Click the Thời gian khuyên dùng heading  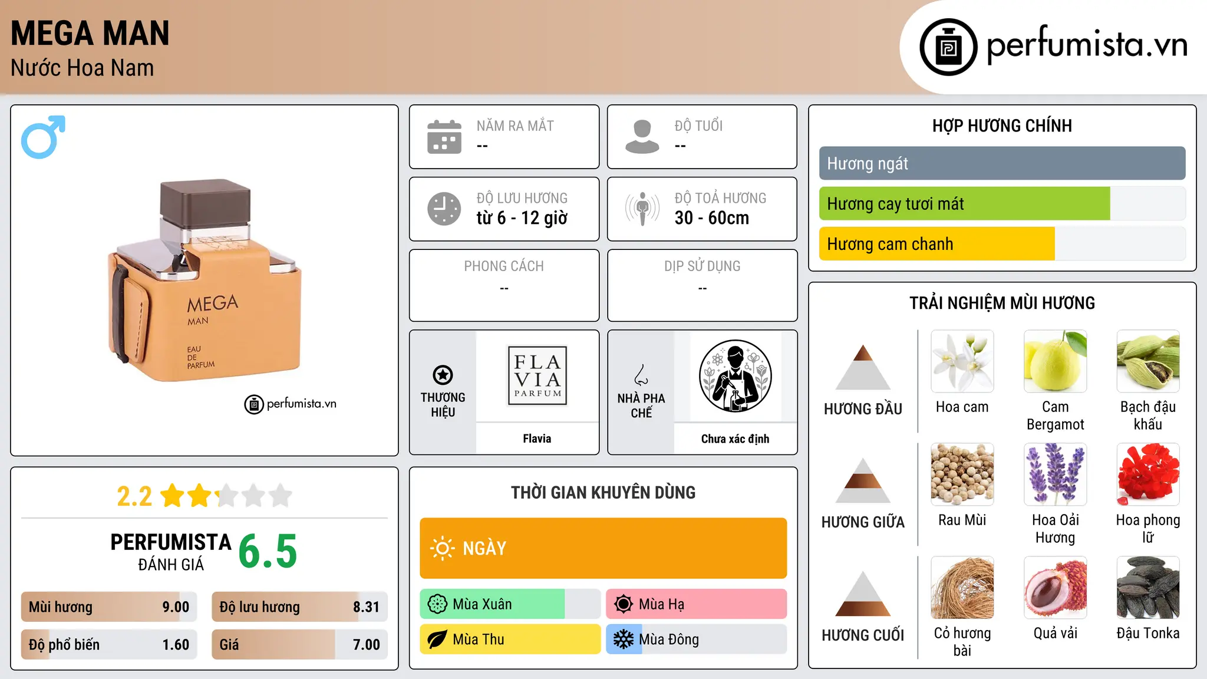[x=603, y=492]
